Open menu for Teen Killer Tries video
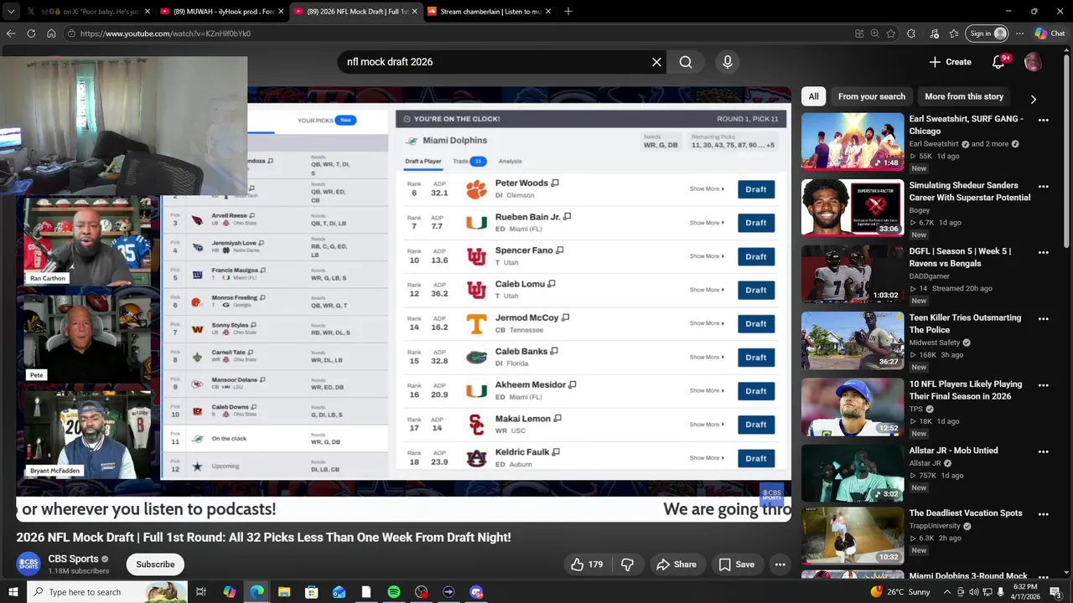The height and width of the screenshot is (603, 1073). coord(1043,318)
